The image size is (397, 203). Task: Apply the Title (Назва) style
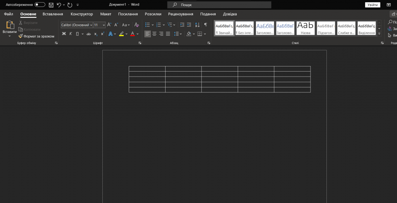pyautogui.click(x=306, y=28)
